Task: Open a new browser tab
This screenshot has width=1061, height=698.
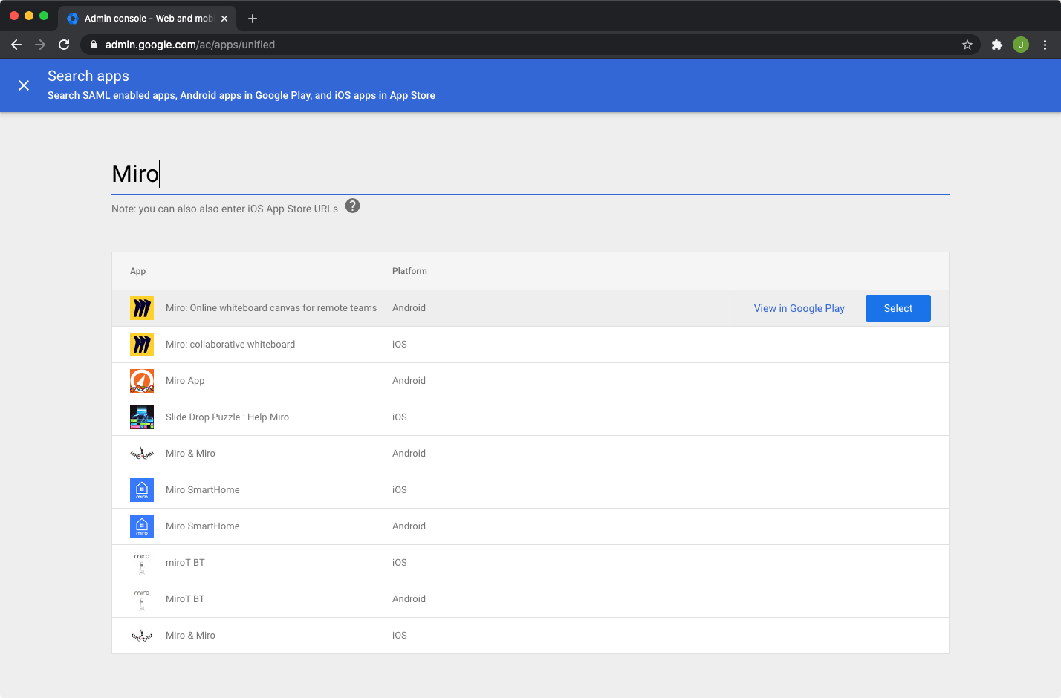Action: [253, 19]
